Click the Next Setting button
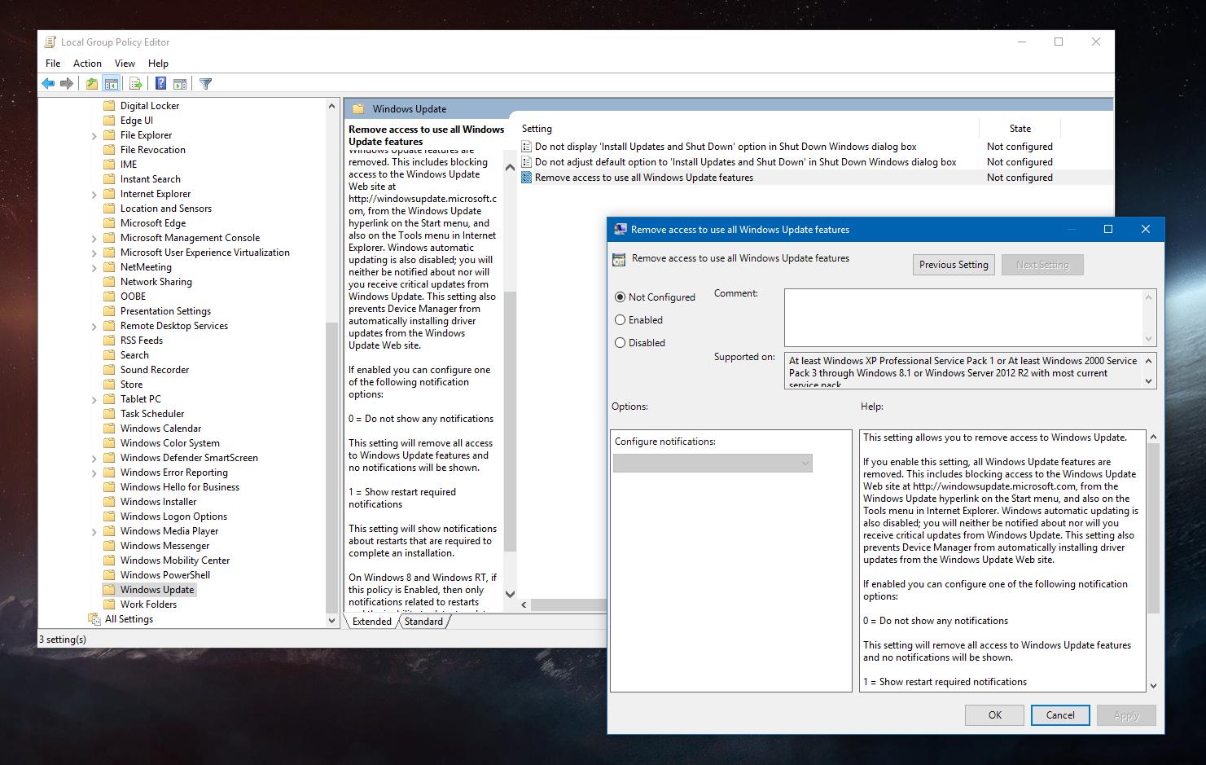The width and height of the screenshot is (1206, 765). 1042,265
